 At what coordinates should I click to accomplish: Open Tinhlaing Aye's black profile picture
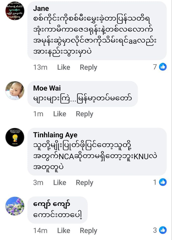tap(15, 137)
